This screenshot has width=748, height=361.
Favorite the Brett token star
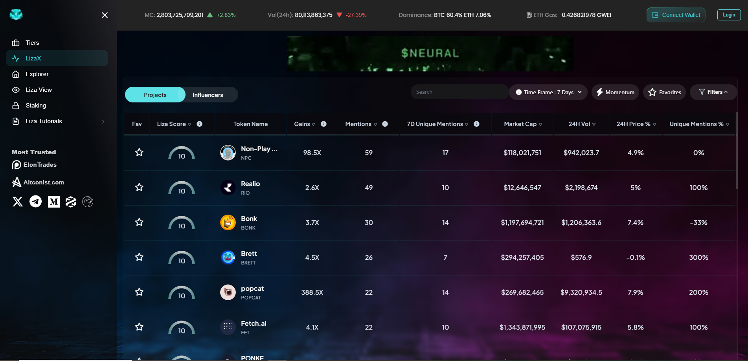pyautogui.click(x=139, y=257)
